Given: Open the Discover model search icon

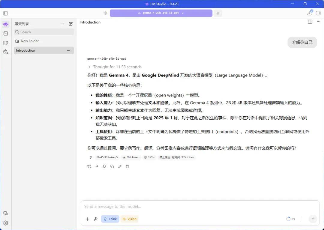Looking at the screenshot, I should pos(6,52).
